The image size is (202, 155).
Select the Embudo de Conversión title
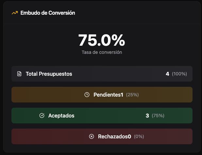(x=48, y=13)
